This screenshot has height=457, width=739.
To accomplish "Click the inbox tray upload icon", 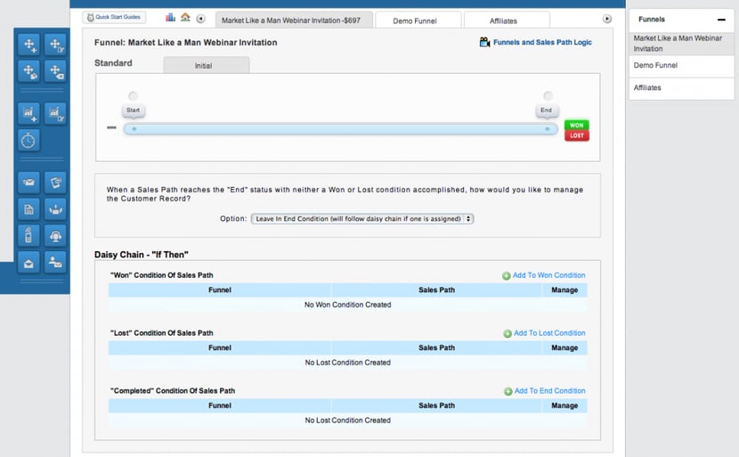I will point(55,209).
